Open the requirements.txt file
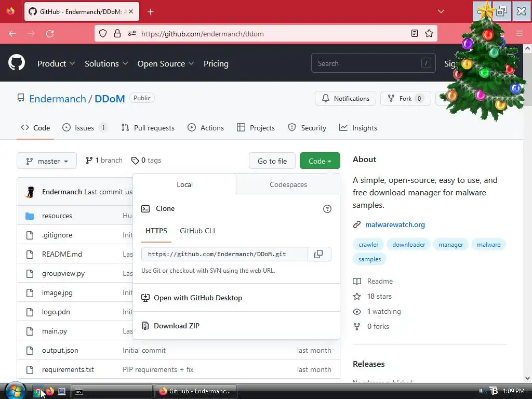 coord(68,369)
